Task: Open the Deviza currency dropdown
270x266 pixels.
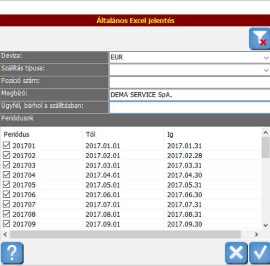Action: pyautogui.click(x=266, y=58)
